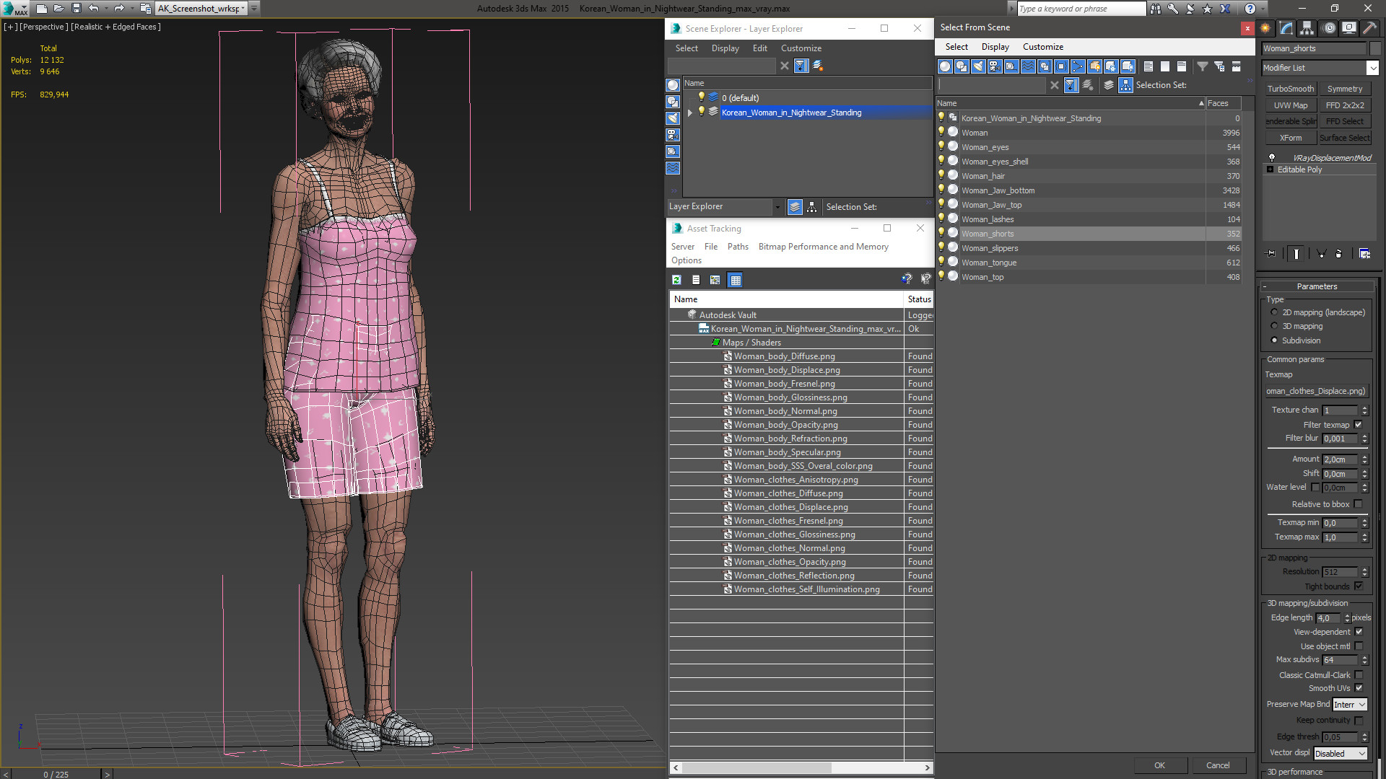
Task: Select Subdivision type radio button
Action: (x=1274, y=340)
